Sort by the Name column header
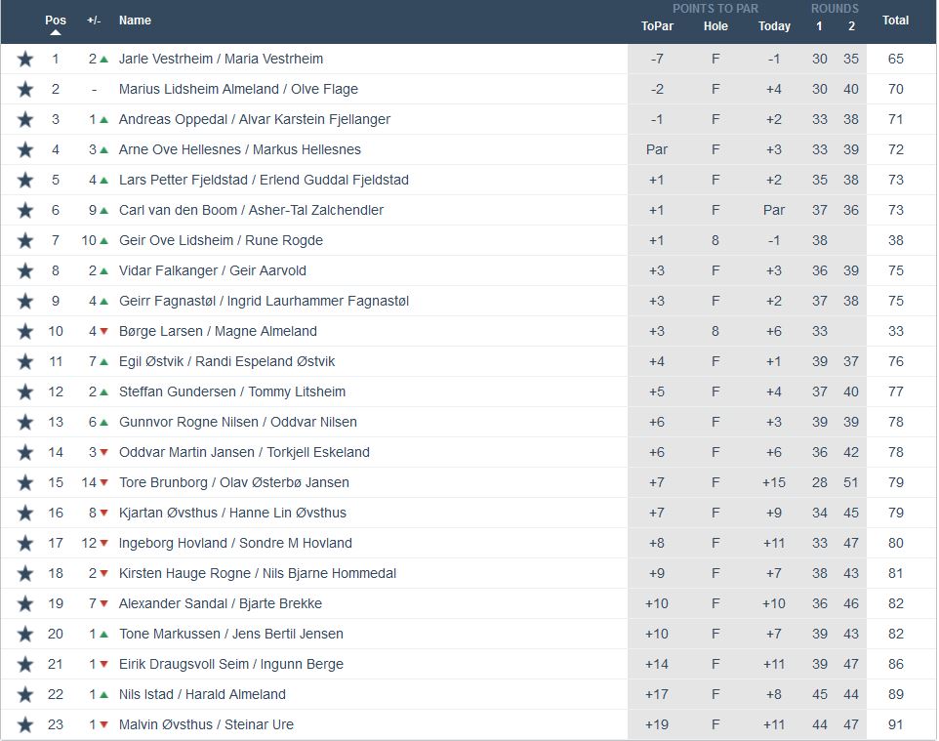Viewport: 939px width, 741px height. 135,21
